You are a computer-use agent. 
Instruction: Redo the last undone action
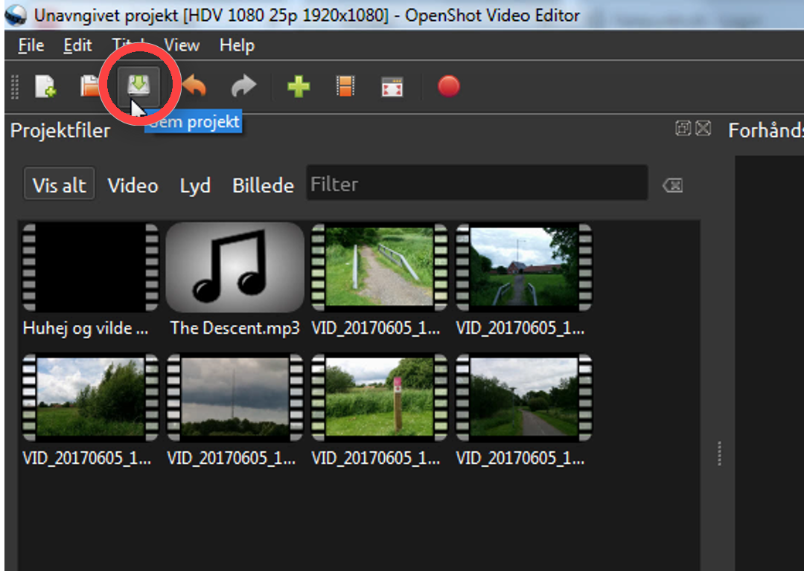[243, 86]
